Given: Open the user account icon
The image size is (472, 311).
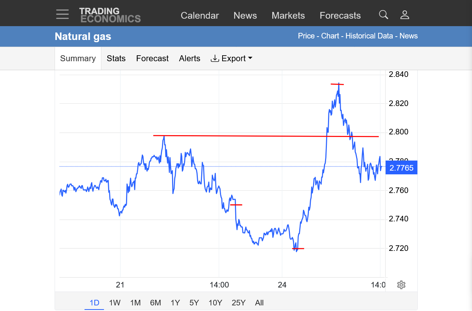Looking at the screenshot, I should click(x=405, y=15).
